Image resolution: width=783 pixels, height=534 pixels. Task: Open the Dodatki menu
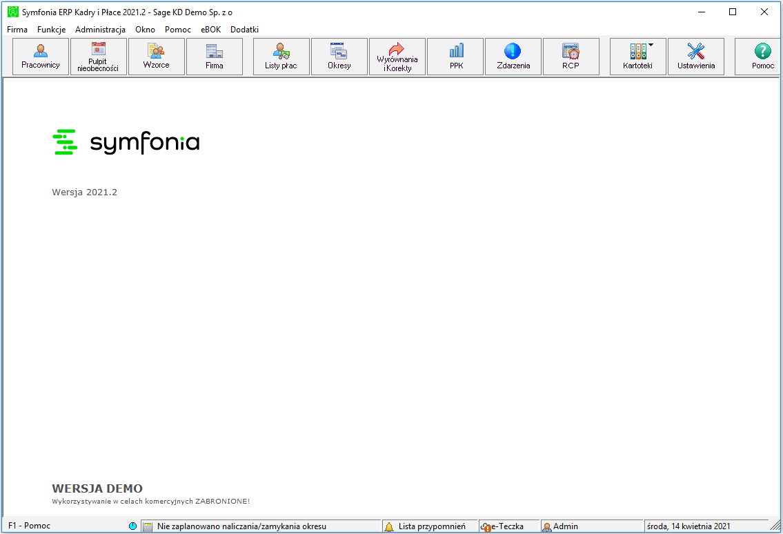(x=244, y=30)
